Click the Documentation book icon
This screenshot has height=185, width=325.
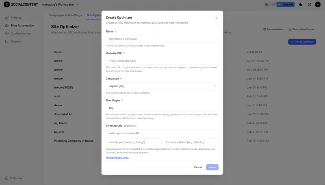(x=264, y=29)
